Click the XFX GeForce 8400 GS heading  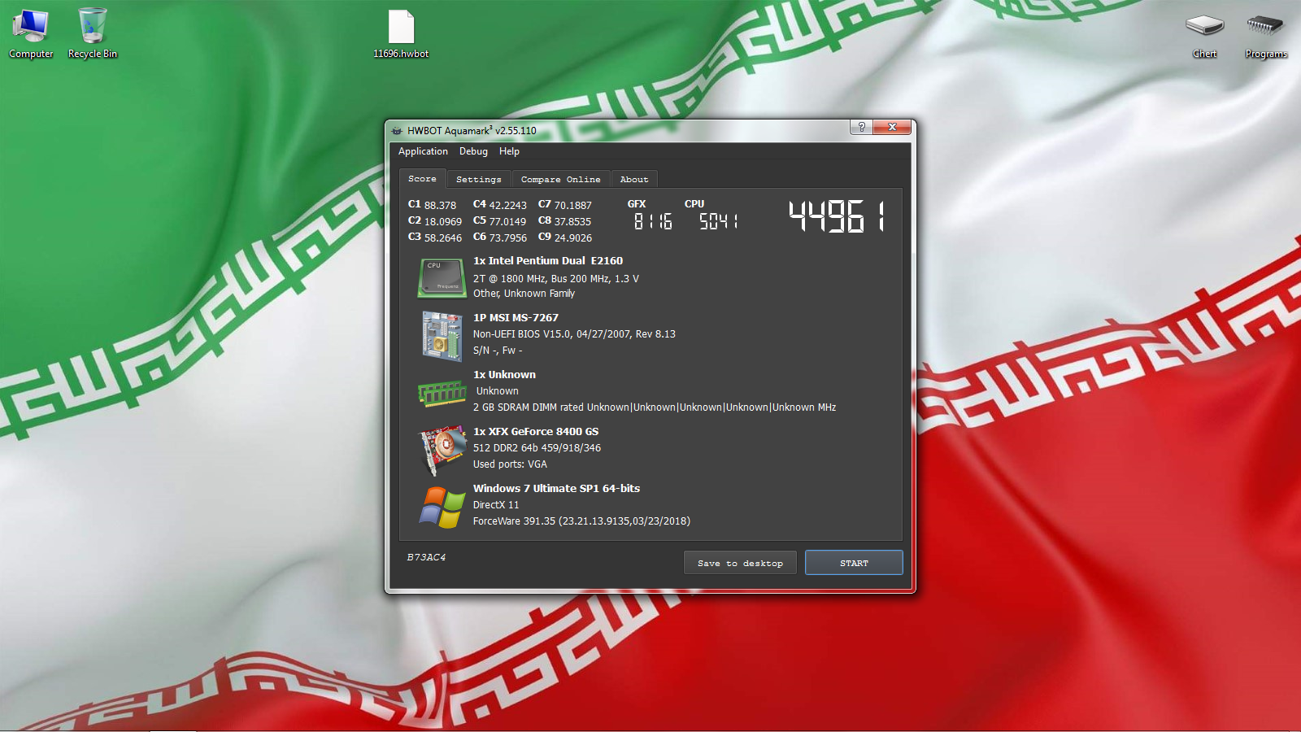(536, 432)
